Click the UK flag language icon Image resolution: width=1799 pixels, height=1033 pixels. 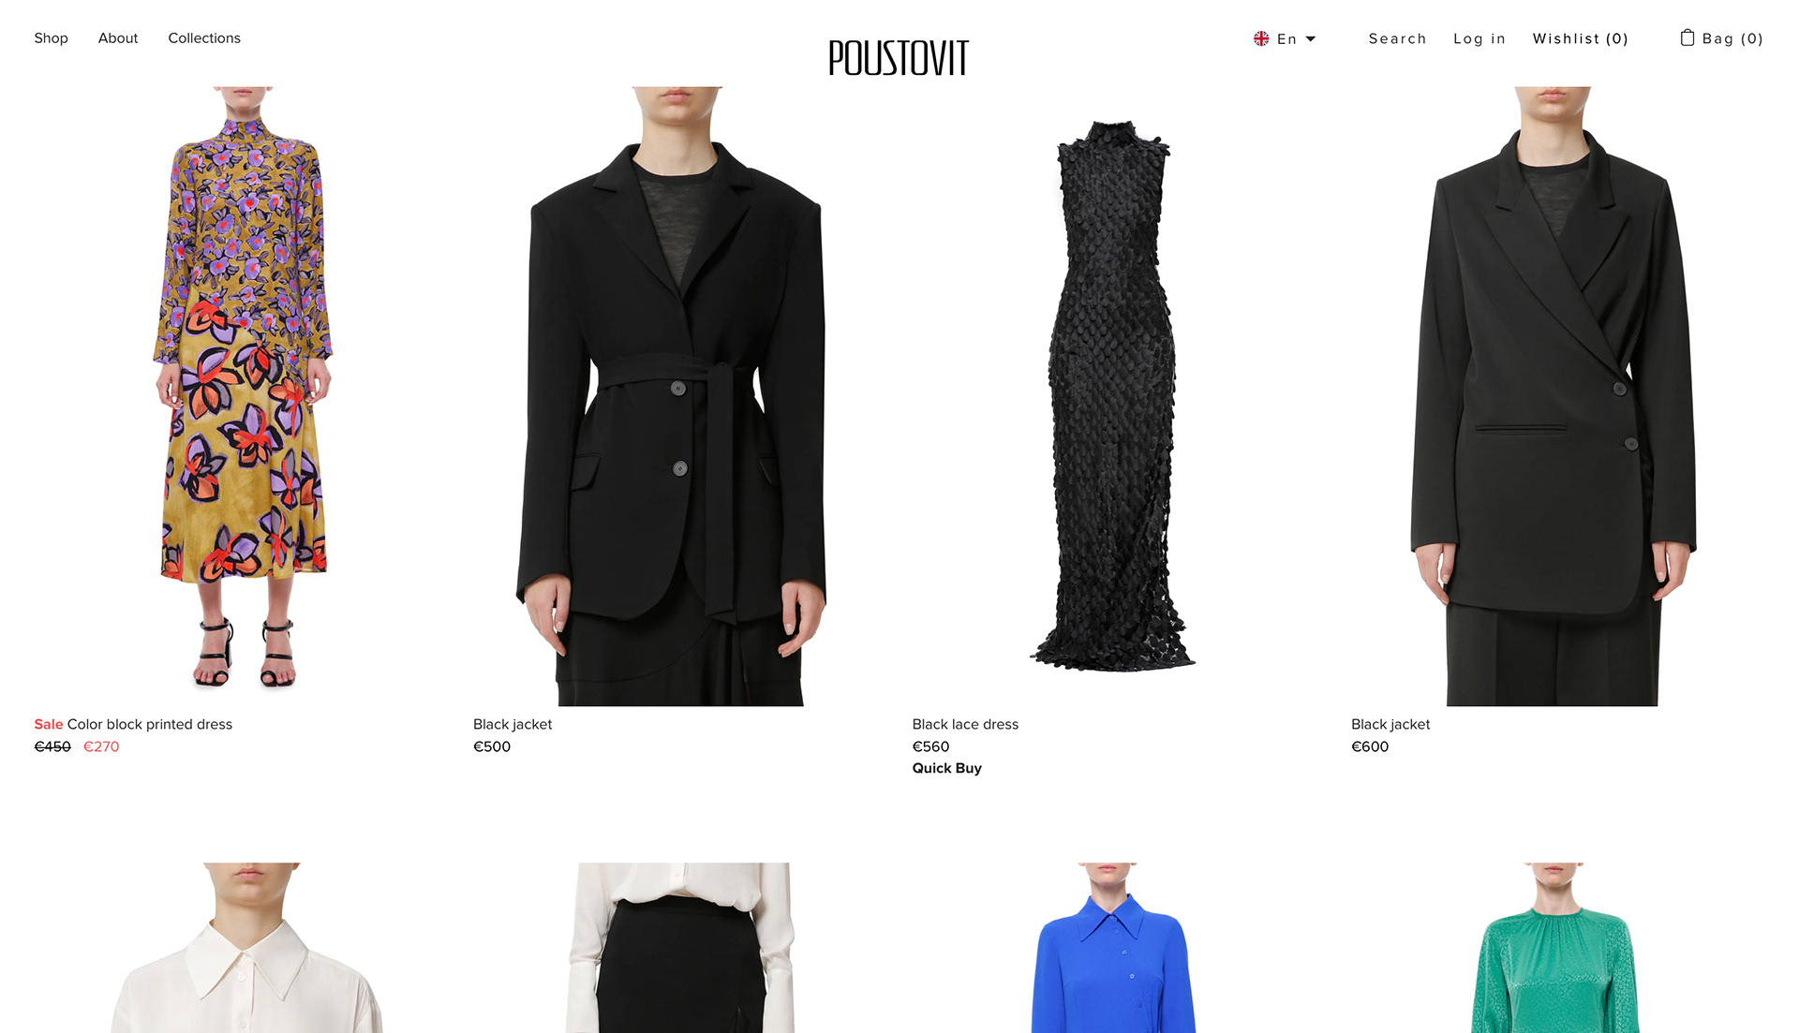pos(1261,38)
